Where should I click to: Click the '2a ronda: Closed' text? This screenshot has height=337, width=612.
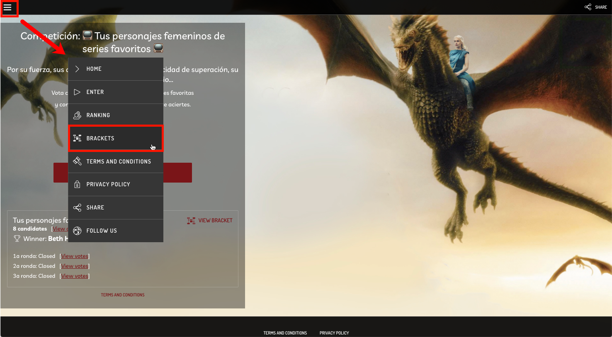pos(34,266)
